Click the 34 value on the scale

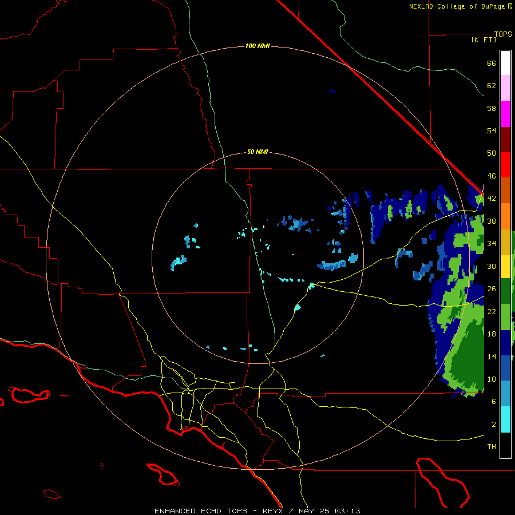tap(492, 244)
